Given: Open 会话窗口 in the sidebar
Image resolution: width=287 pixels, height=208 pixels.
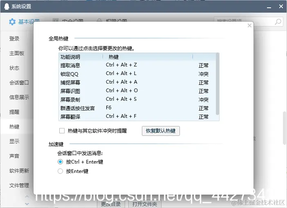Looking at the screenshot, I should (19, 82).
